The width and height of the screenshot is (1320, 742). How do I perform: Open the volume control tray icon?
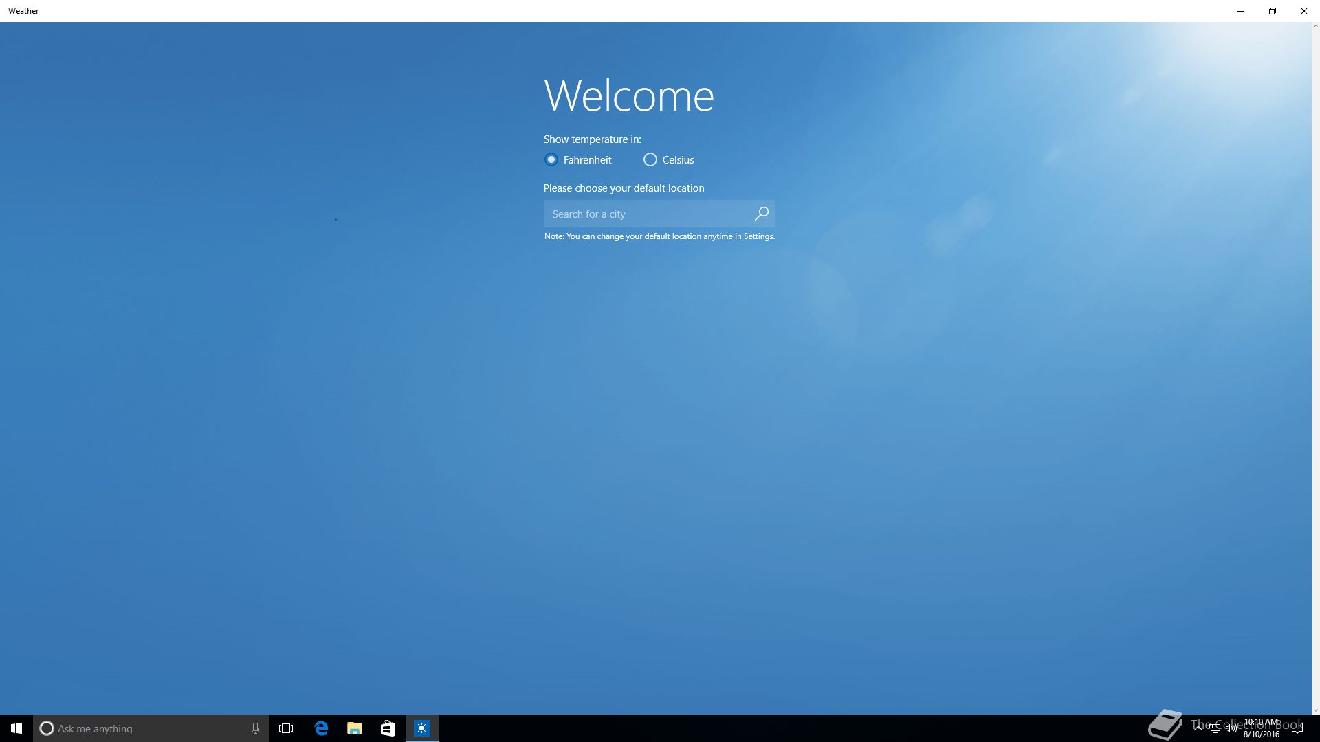coord(1231,729)
